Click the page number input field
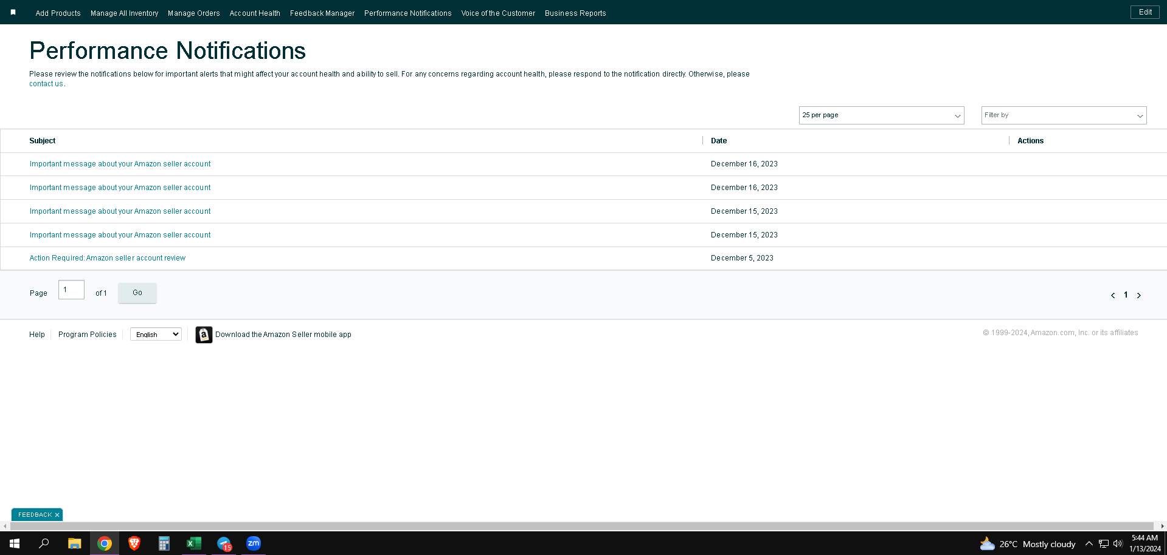The height and width of the screenshot is (555, 1167). [71, 290]
